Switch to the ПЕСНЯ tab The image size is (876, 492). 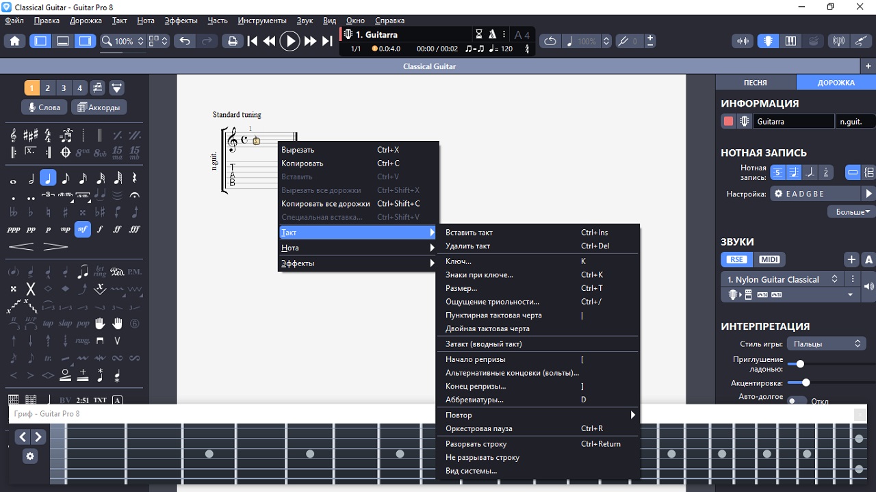(755, 83)
